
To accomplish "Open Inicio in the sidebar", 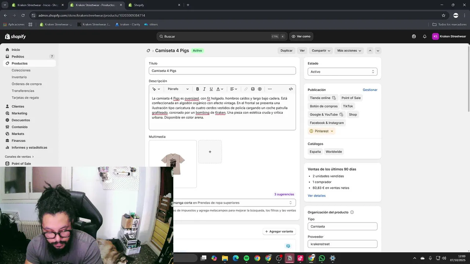I will coord(16,50).
